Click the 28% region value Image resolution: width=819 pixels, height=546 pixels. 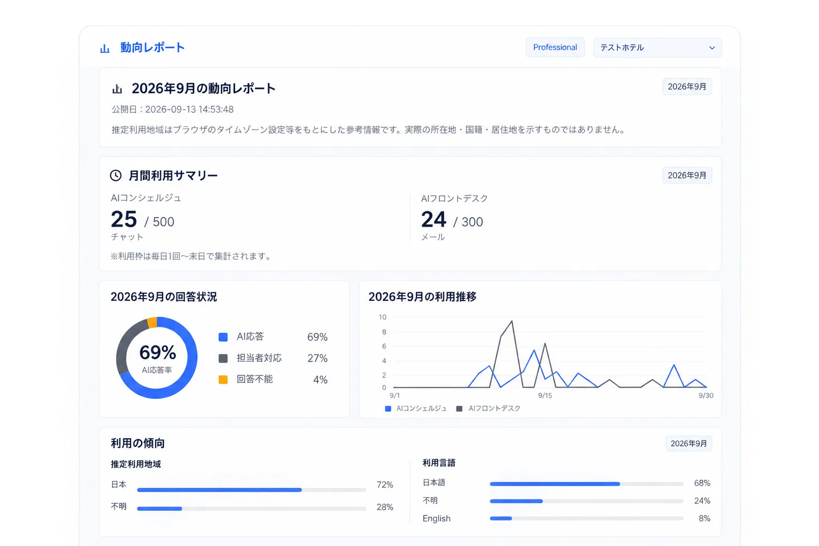[385, 507]
